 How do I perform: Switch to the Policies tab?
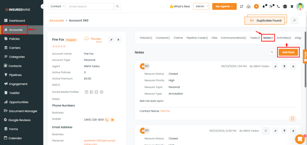click(146, 38)
